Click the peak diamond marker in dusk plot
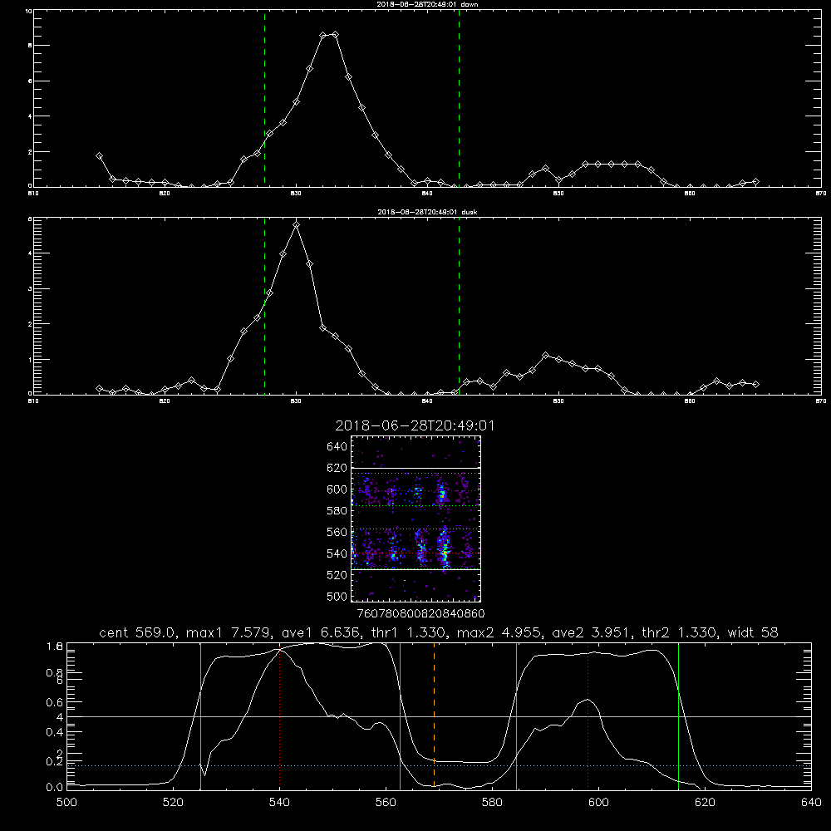Screen dimensions: 831x831 (297, 225)
